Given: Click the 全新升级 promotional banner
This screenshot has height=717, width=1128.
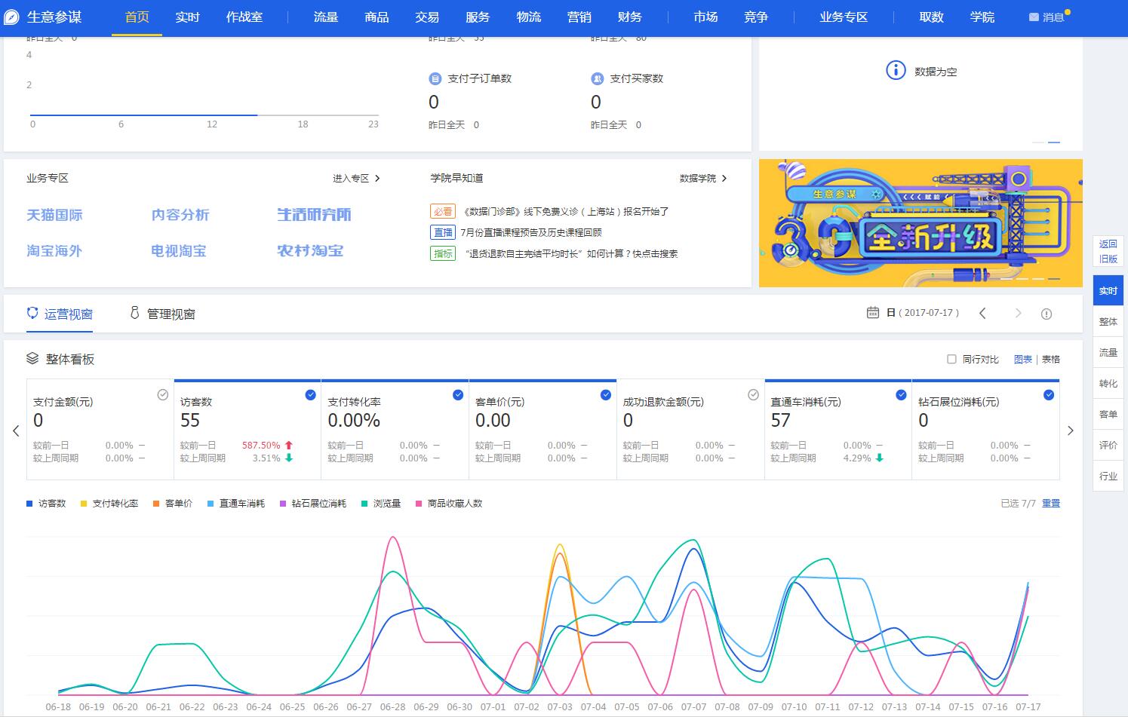Looking at the screenshot, I should click(x=920, y=223).
